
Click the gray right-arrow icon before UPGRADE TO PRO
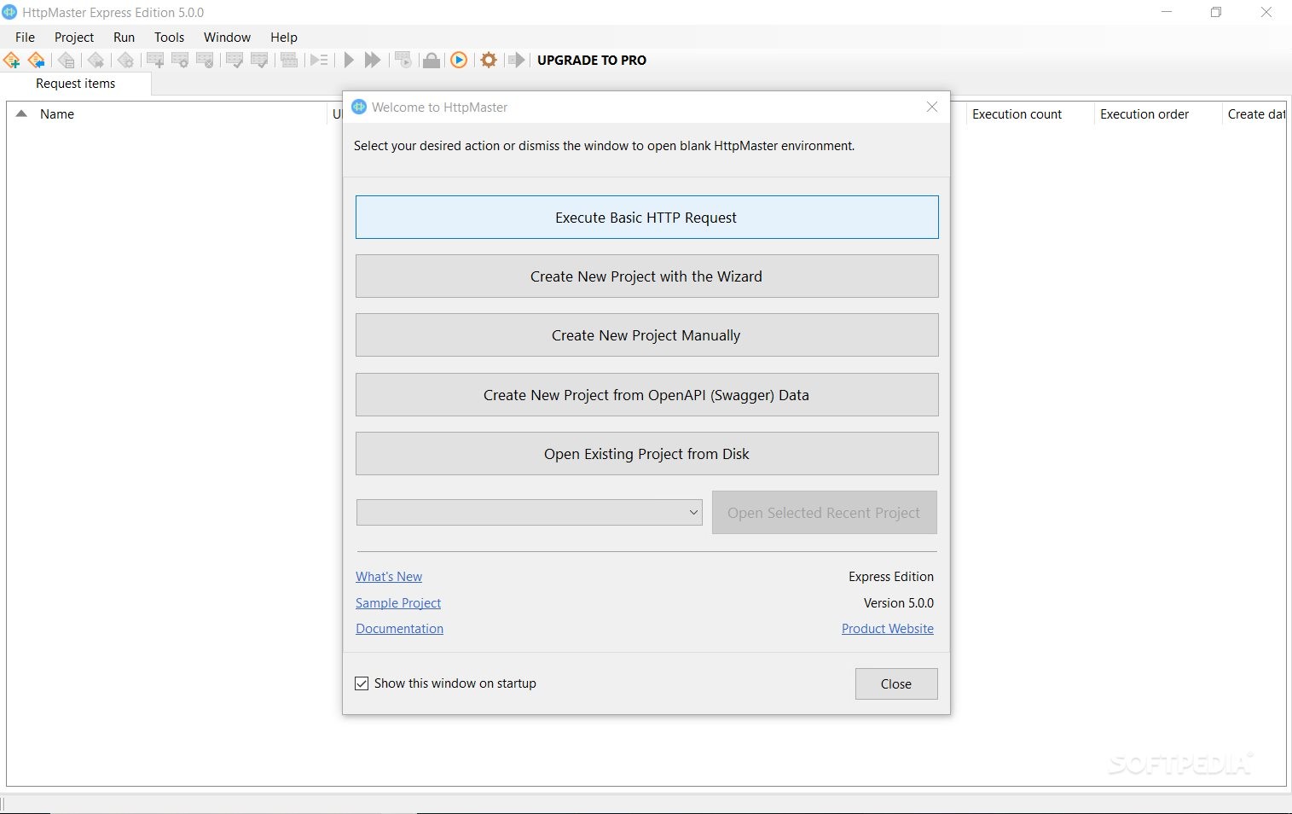click(516, 60)
